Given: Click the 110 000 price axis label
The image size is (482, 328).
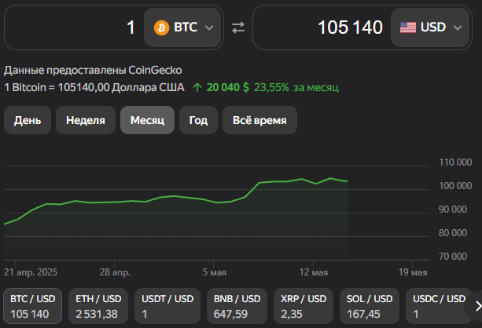Looking at the screenshot, I should pyautogui.click(x=455, y=162).
